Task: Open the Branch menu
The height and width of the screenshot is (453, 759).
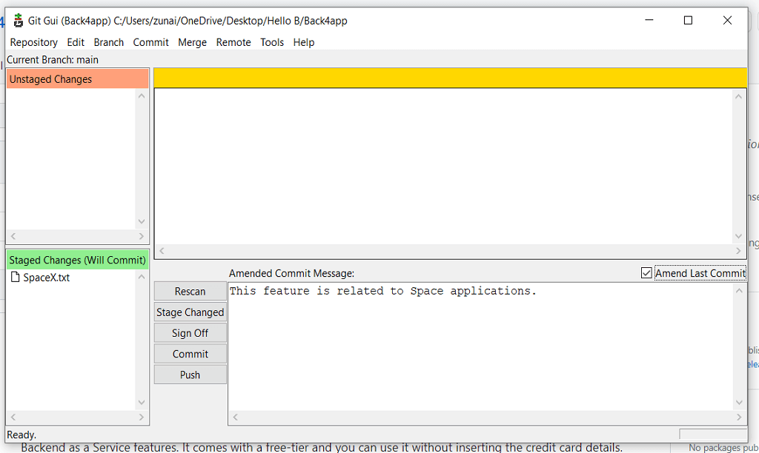Action: pos(109,42)
